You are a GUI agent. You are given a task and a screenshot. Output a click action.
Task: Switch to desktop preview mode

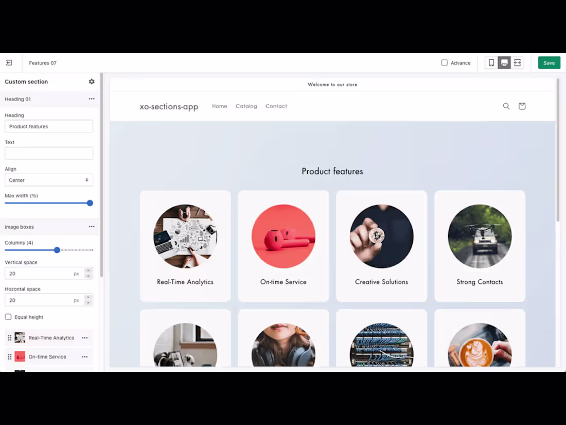[x=504, y=62]
